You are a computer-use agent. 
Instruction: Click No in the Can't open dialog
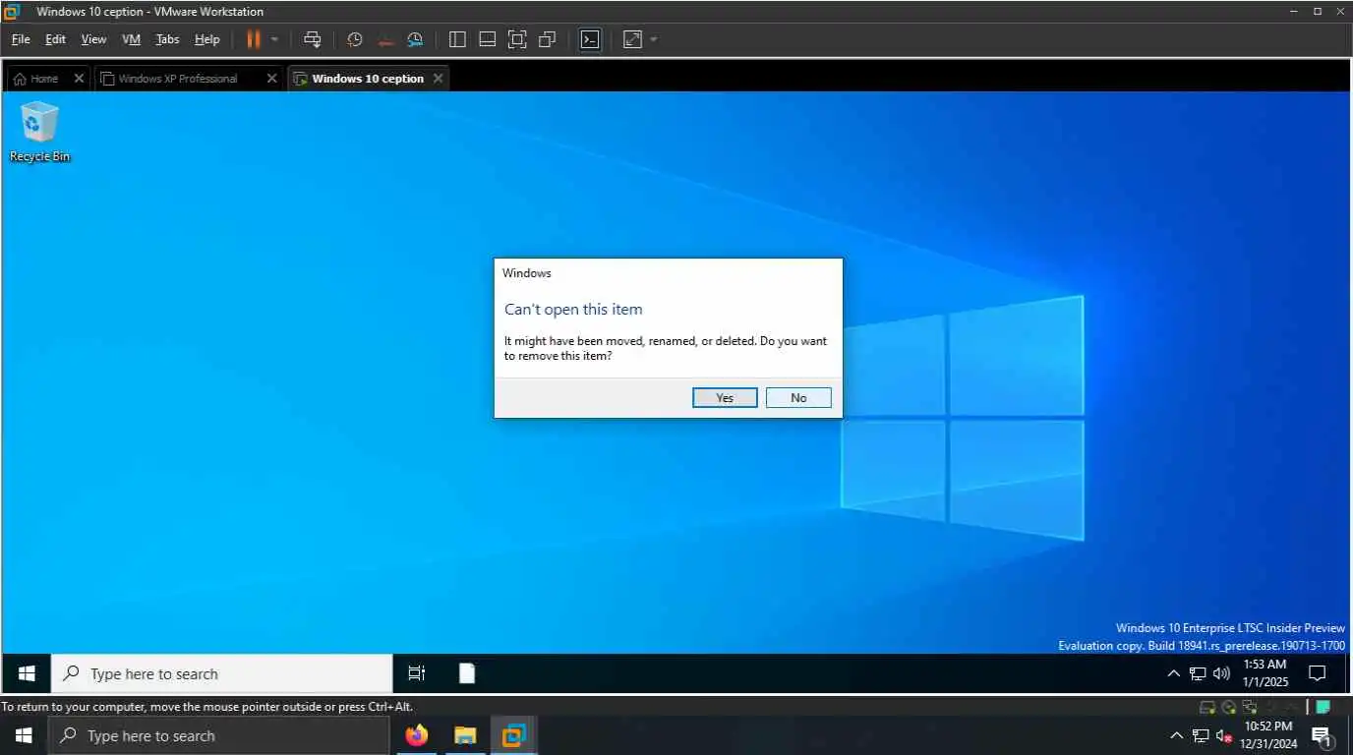[798, 398]
